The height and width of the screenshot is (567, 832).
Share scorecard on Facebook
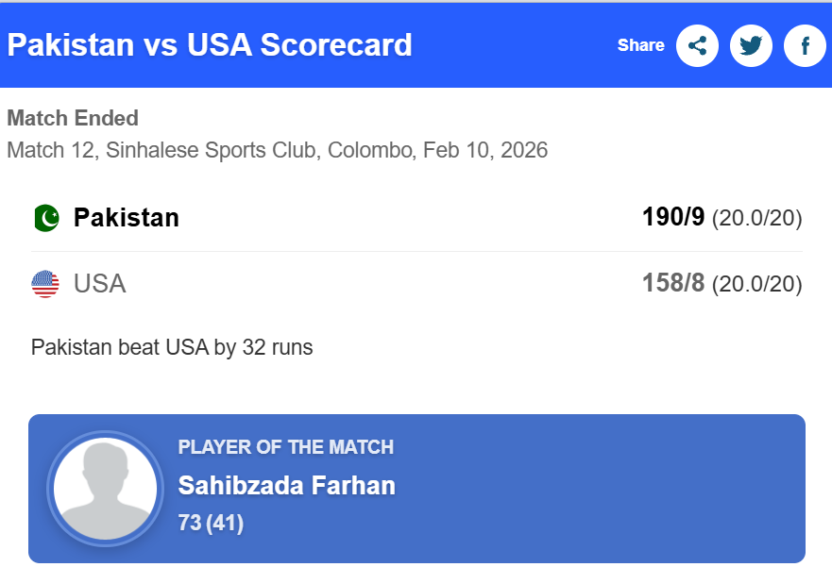805,45
